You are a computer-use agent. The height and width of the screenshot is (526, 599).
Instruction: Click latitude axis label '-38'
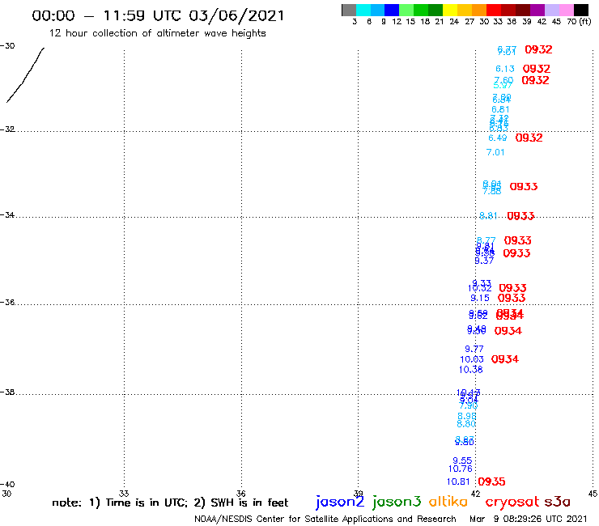click(7, 392)
